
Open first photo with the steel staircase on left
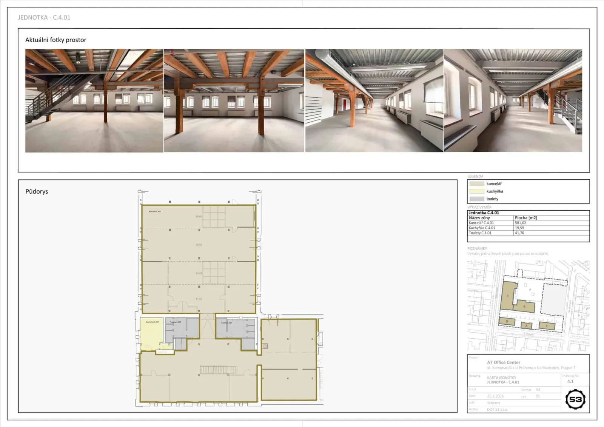[x=94, y=100]
